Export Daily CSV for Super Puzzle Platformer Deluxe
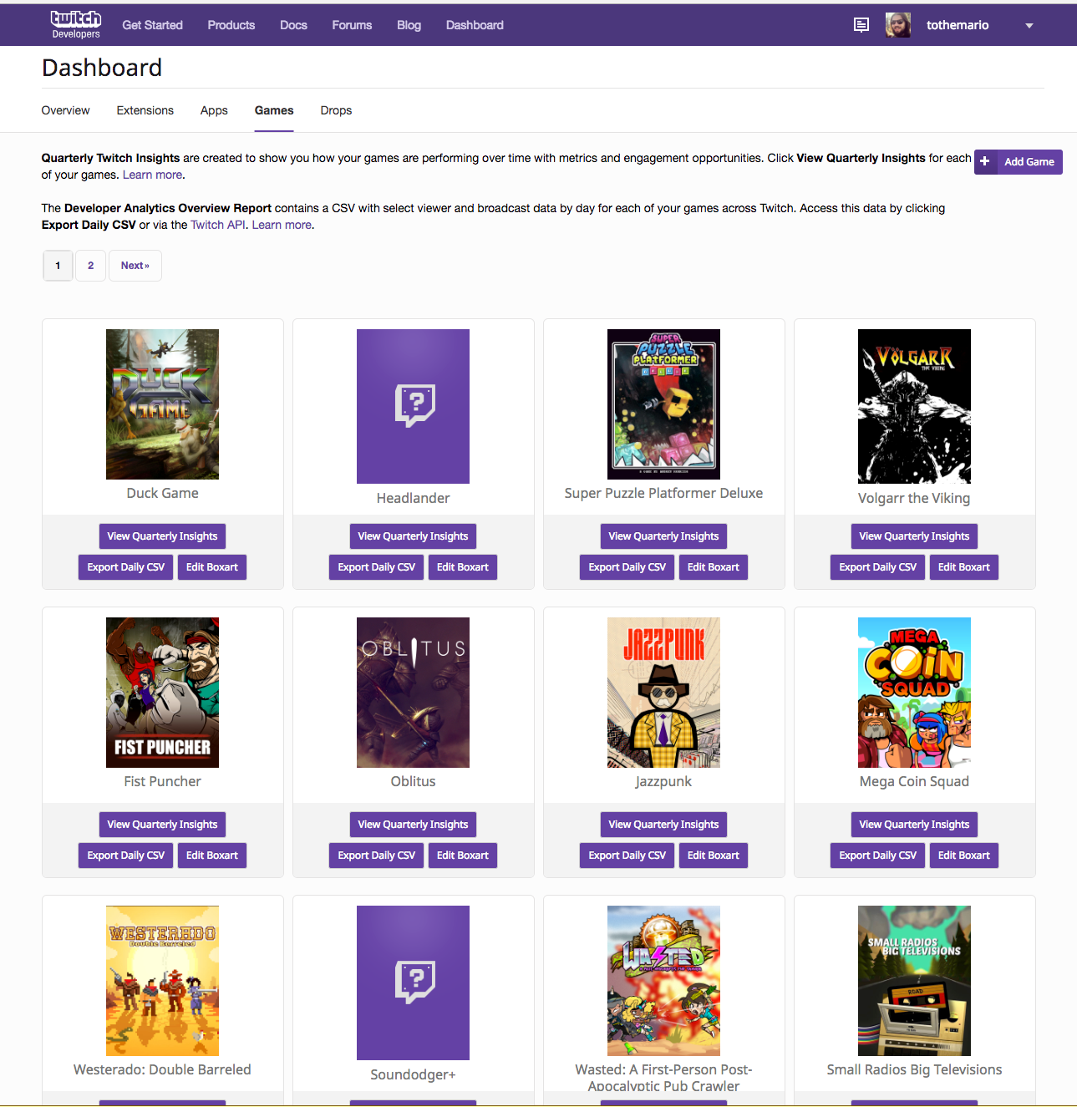 627,567
